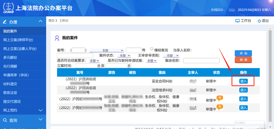Click the 上海法院办公办案平台 title

click(44, 8)
